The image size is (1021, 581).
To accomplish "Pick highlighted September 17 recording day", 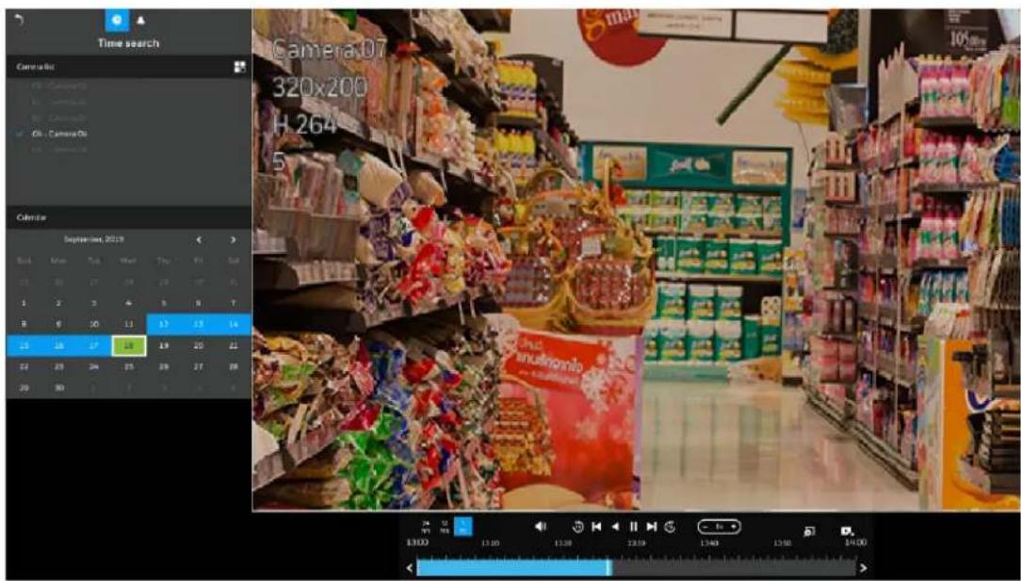I will tap(94, 346).
